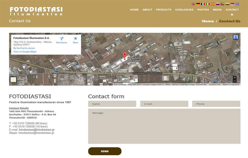248x158 pixels.
Task: Open Directions in the map card
Action: 61,40
